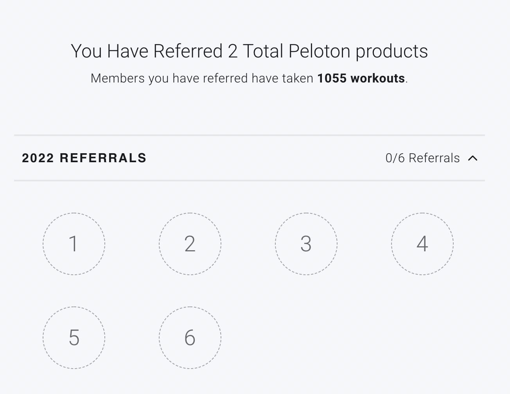
Task: Click the dashed circle numbered 5
Action: 74,338
